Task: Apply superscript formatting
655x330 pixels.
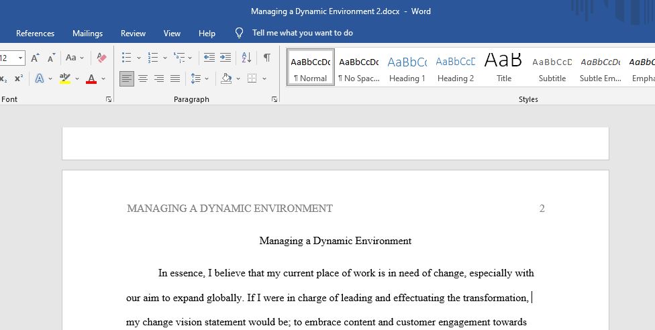Action: (x=19, y=78)
